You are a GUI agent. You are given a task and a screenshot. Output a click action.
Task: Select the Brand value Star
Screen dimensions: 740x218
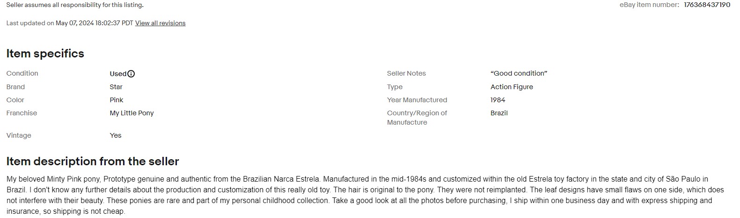[x=116, y=87]
